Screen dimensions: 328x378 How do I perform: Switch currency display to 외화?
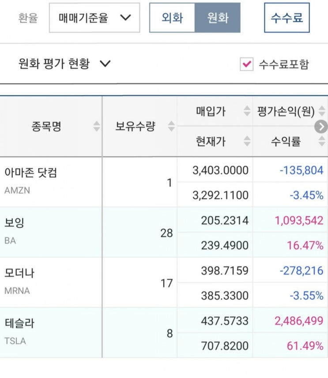pos(172,18)
